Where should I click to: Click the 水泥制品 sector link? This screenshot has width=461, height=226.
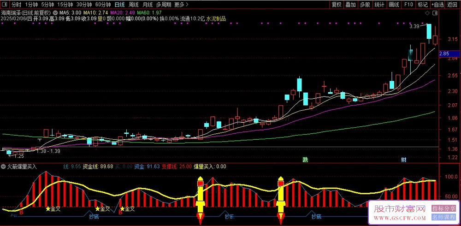(216, 18)
